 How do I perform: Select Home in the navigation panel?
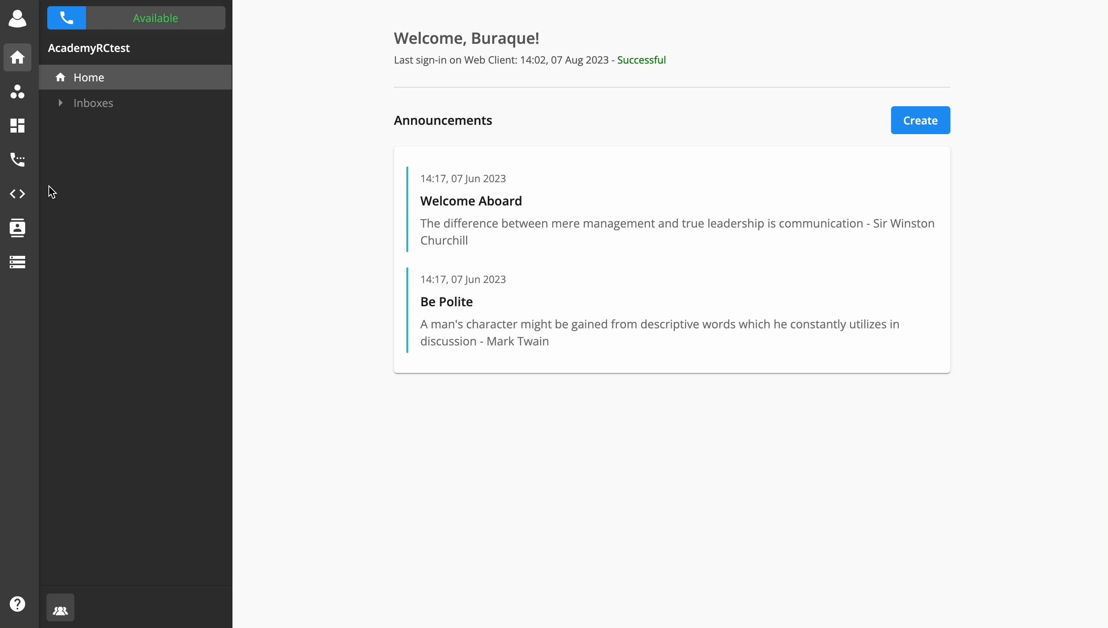(x=135, y=77)
